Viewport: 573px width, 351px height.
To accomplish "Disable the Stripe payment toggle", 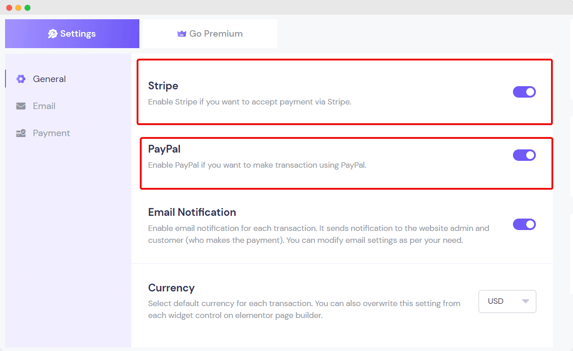I will [524, 92].
